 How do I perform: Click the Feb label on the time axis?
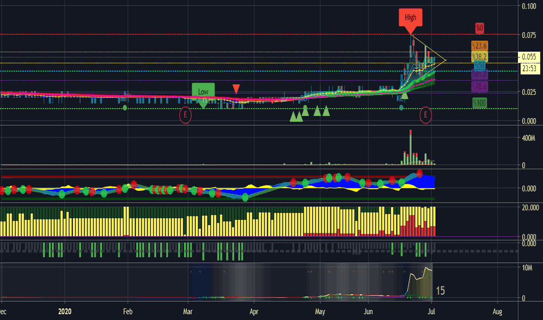click(x=128, y=311)
